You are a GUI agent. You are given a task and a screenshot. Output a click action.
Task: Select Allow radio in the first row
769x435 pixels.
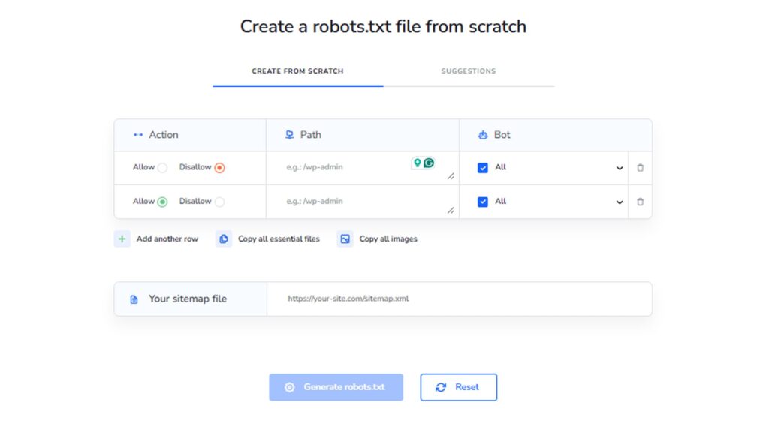point(162,168)
